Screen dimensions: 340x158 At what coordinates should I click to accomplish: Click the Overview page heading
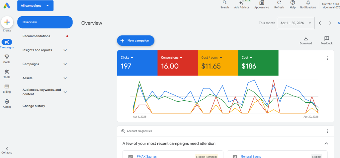[x=92, y=23]
